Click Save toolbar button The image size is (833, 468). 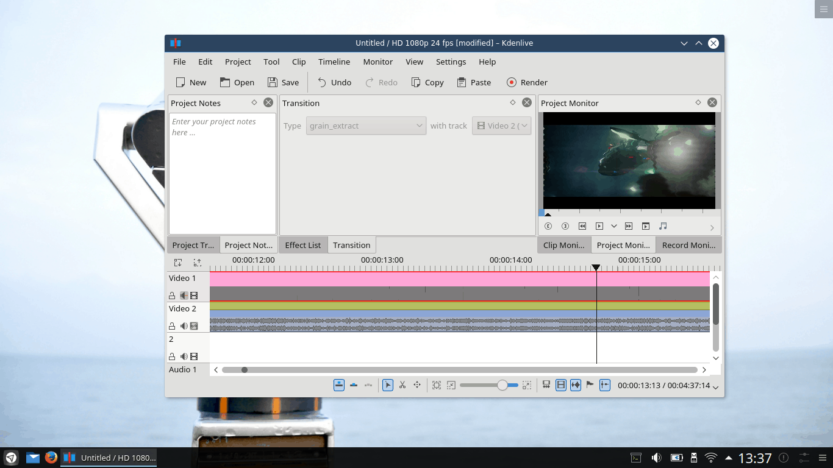(284, 82)
